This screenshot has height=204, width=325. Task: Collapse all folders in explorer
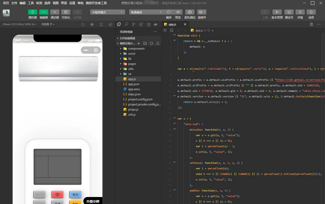[x=157, y=44]
